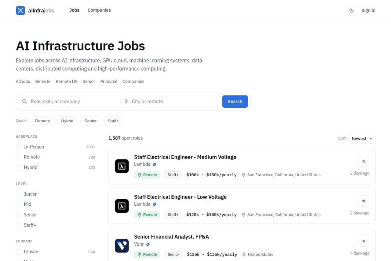Click the location pin icon in search bar

(126, 101)
